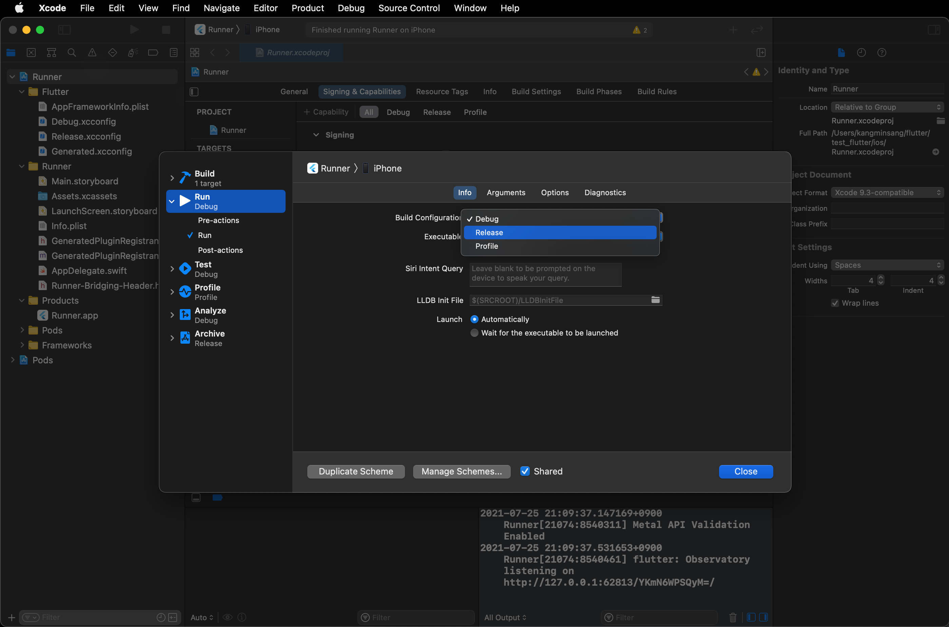
Task: Show the Report navigator list icon
Action: pyautogui.click(x=174, y=53)
